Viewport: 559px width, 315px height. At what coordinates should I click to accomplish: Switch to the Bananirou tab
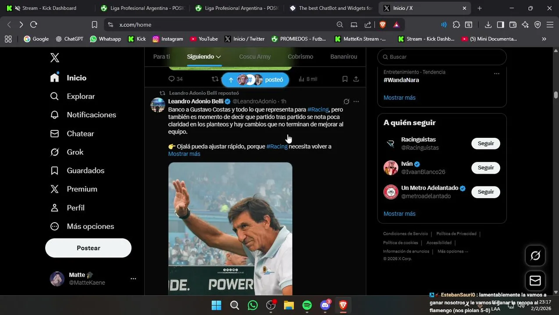coord(344,57)
